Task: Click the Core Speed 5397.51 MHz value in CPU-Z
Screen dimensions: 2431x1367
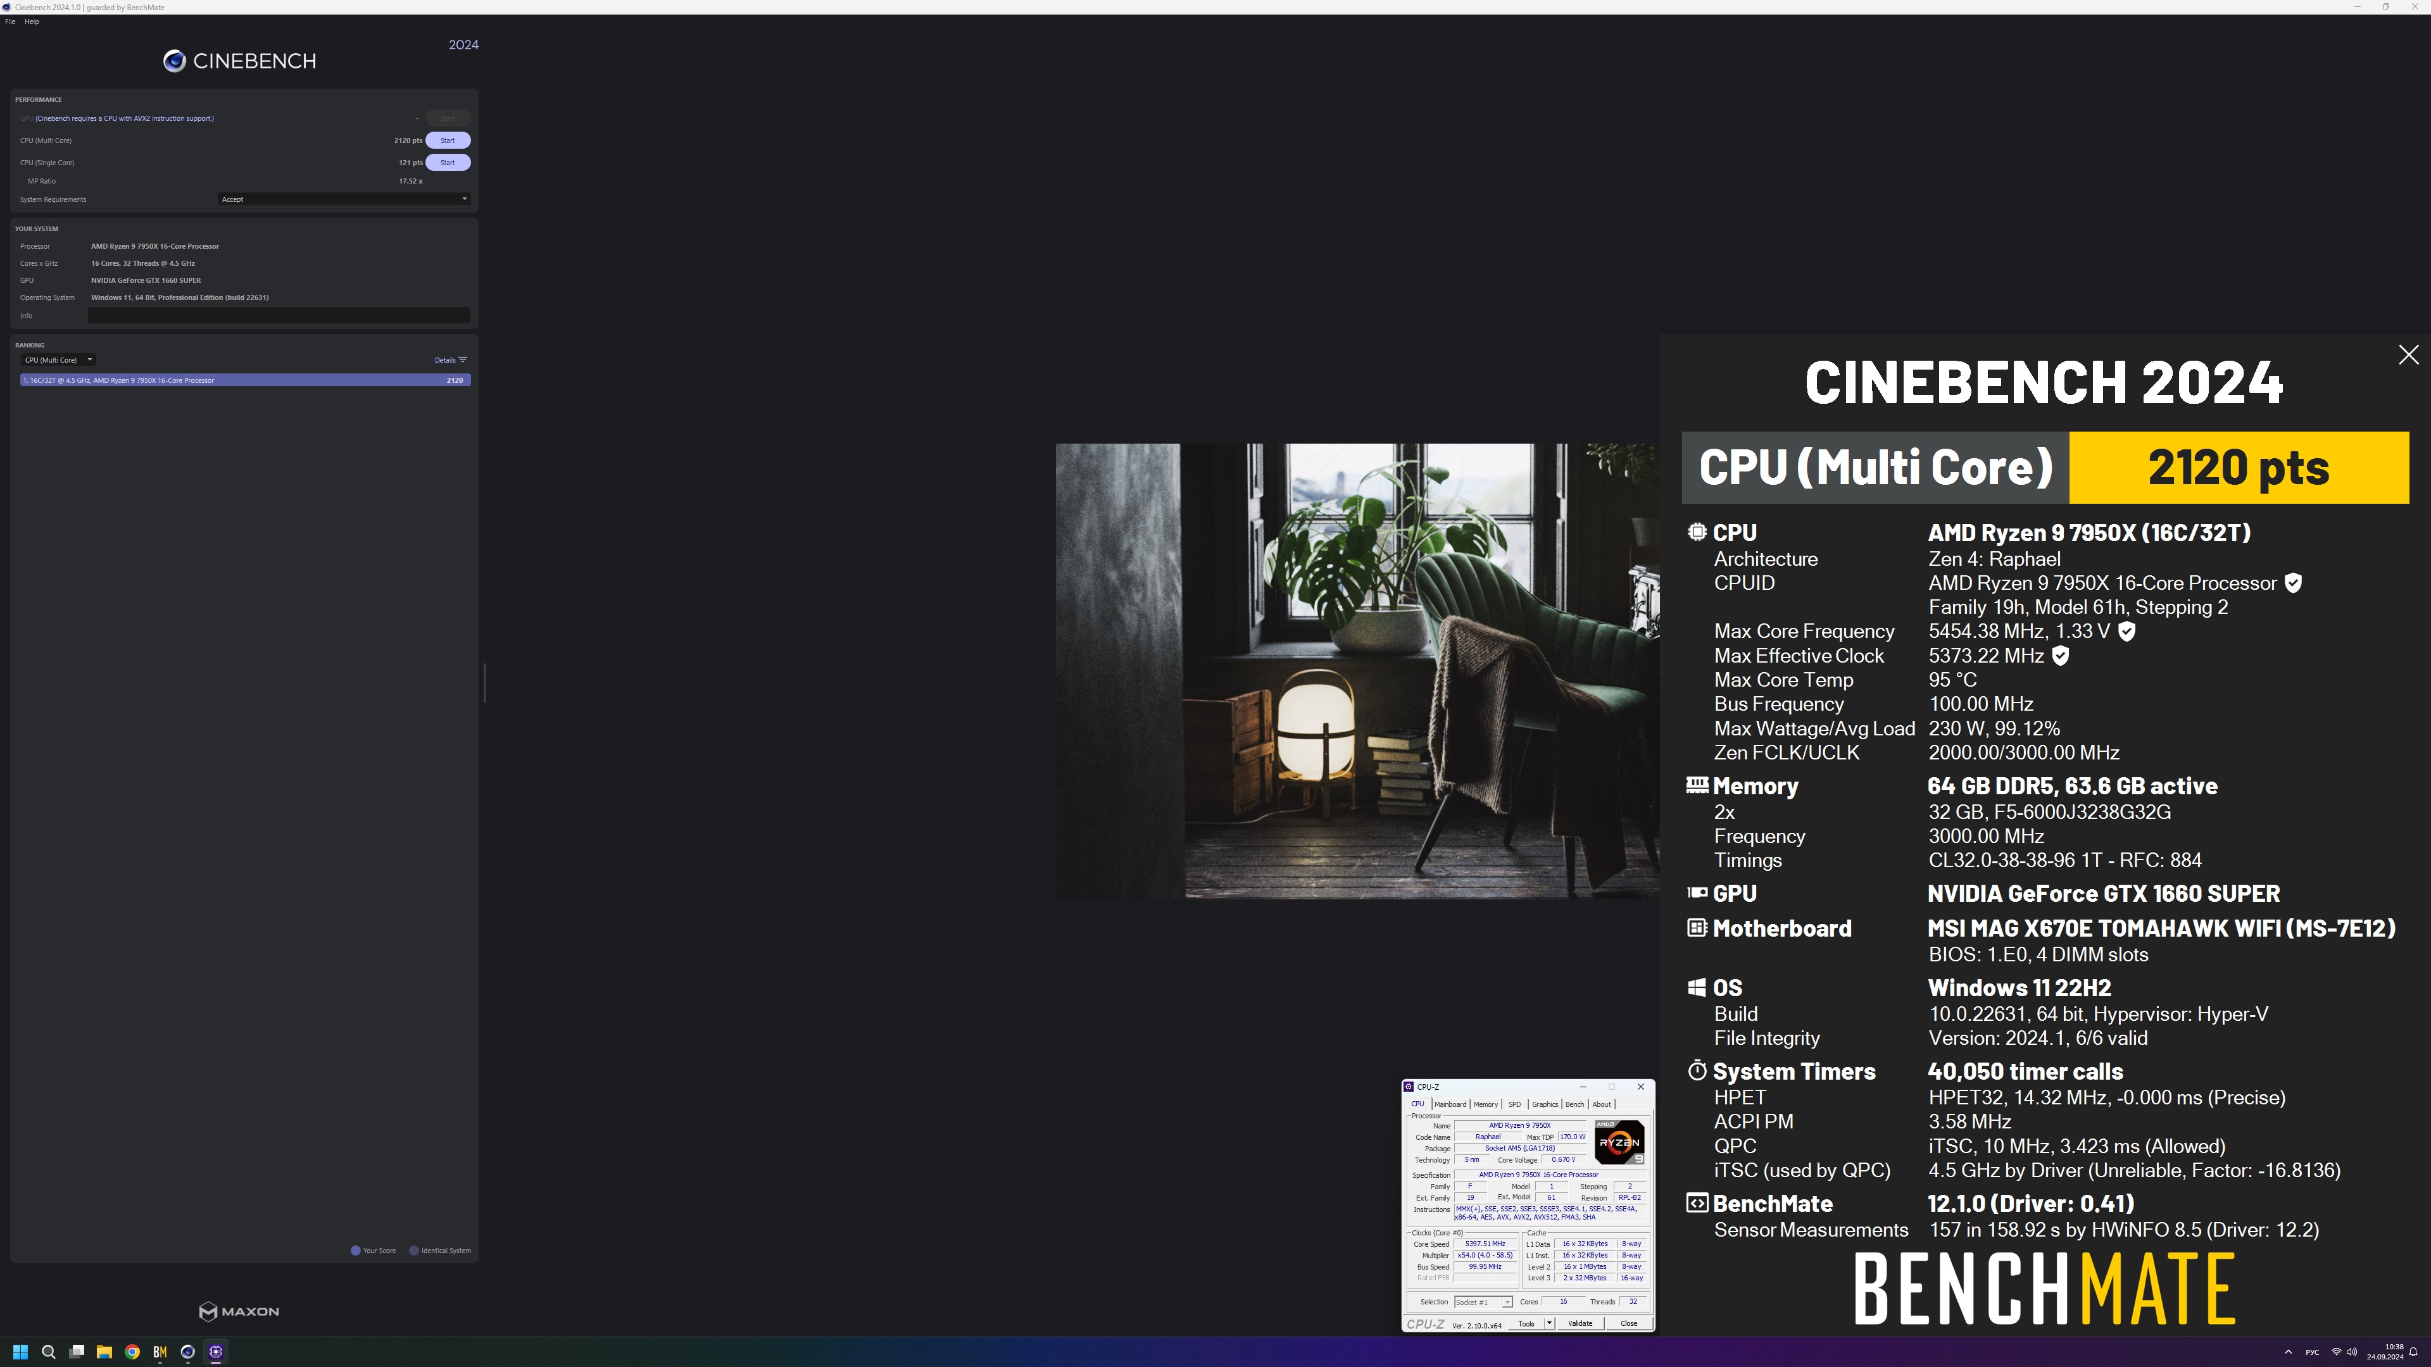Action: coord(1485,1244)
